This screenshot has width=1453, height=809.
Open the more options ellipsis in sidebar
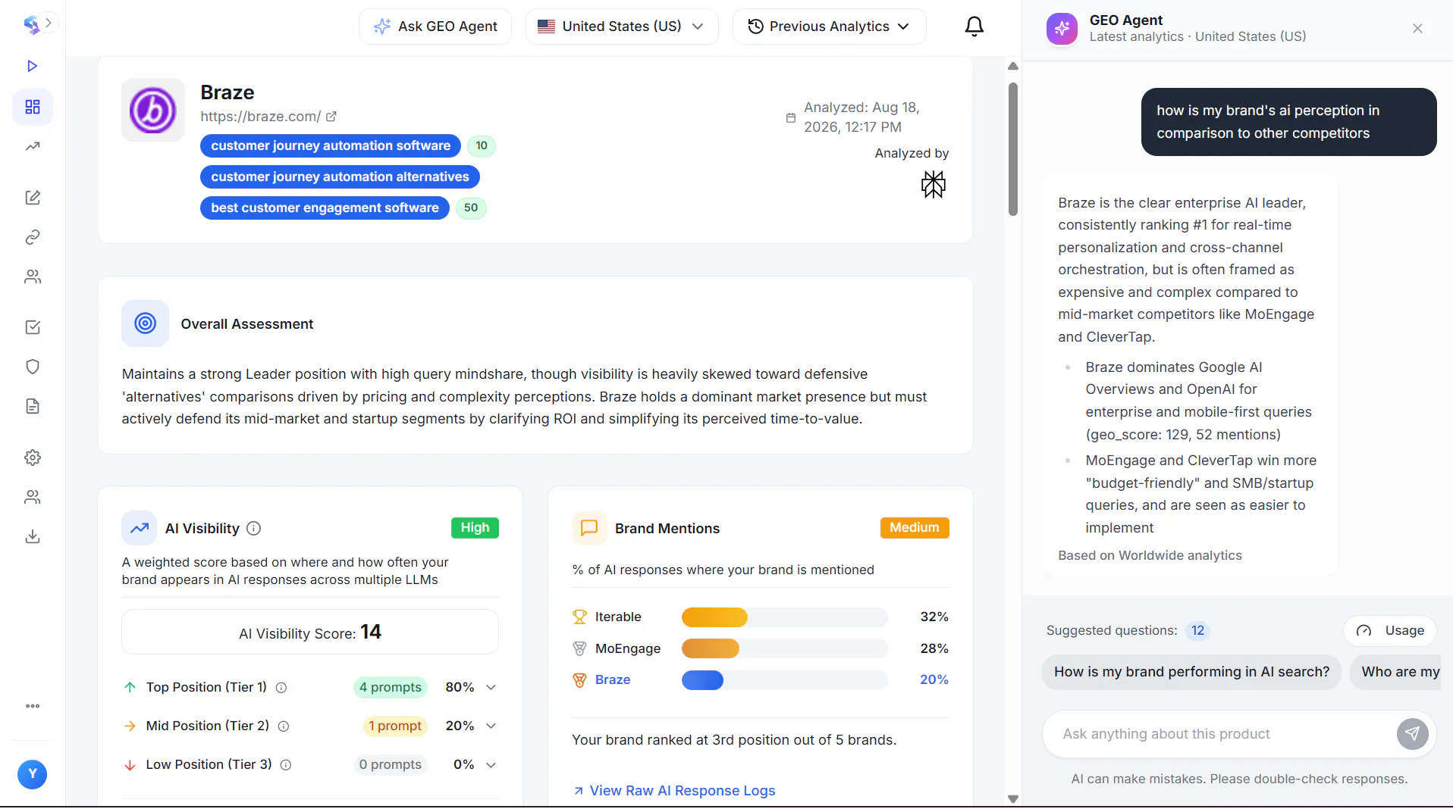click(33, 706)
